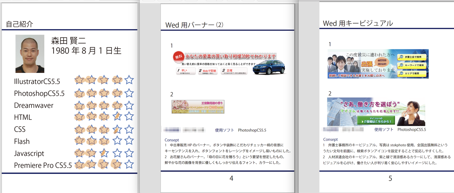The width and height of the screenshot is (454, 193).
Task: Click PhotoshopCS5.5 text on page 5
Action: click(x=412, y=130)
